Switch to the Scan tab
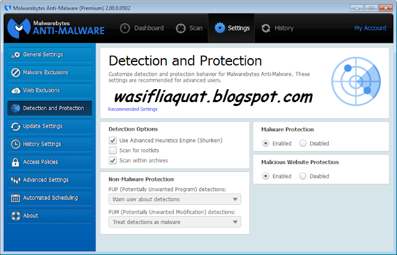 point(189,28)
